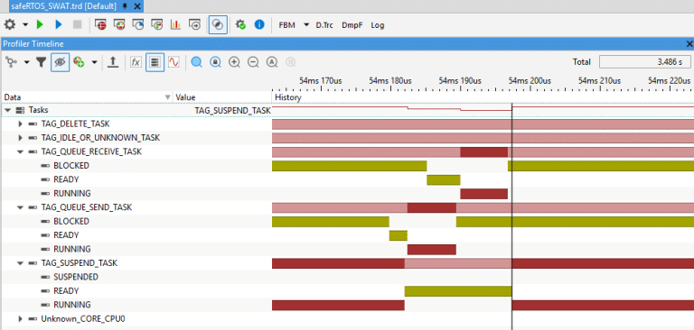The height and width of the screenshot is (330, 694).
Task: Click the node graph icon in Profiler Timeline
Action: (11, 62)
